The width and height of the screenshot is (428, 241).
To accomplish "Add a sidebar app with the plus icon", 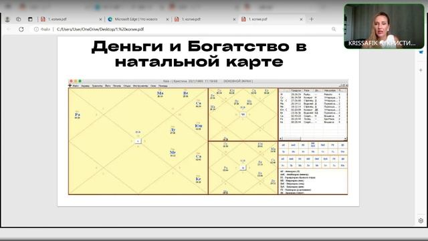I will 421,70.
